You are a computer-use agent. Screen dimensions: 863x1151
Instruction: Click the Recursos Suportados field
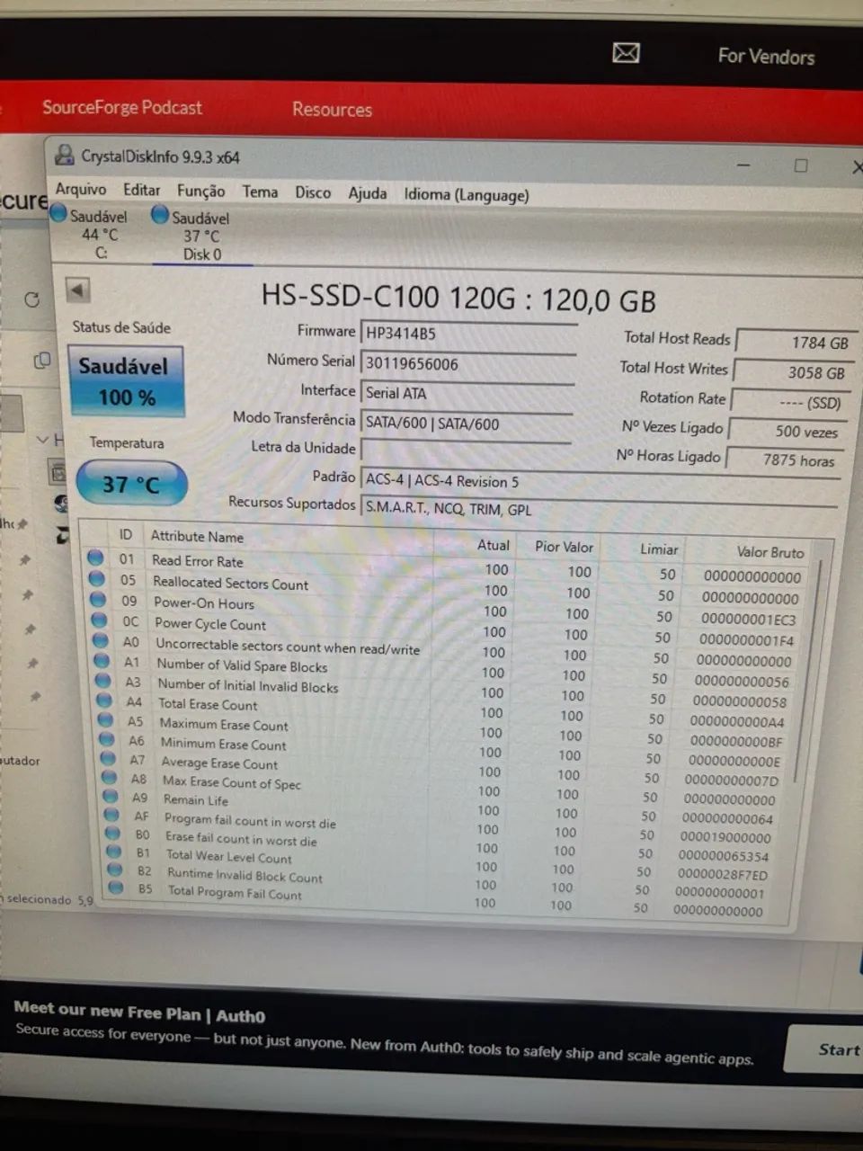598,509
